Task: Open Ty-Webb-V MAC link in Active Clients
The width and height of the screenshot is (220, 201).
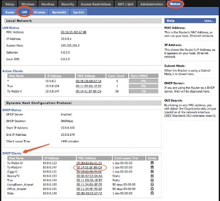Action: (89, 91)
